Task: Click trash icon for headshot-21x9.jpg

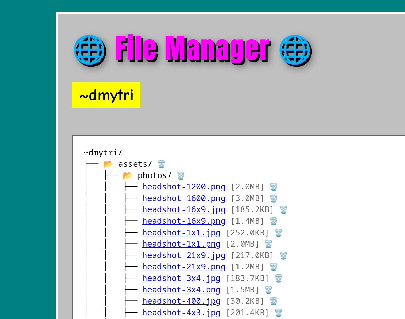Action: (283, 256)
